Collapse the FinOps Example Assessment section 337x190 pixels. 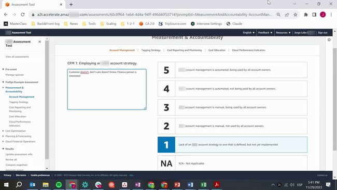point(3,82)
